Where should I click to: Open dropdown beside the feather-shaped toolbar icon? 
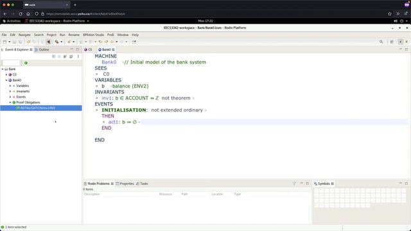74,42
